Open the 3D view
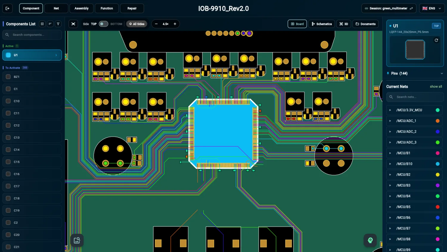The image size is (447, 252). 344,24
